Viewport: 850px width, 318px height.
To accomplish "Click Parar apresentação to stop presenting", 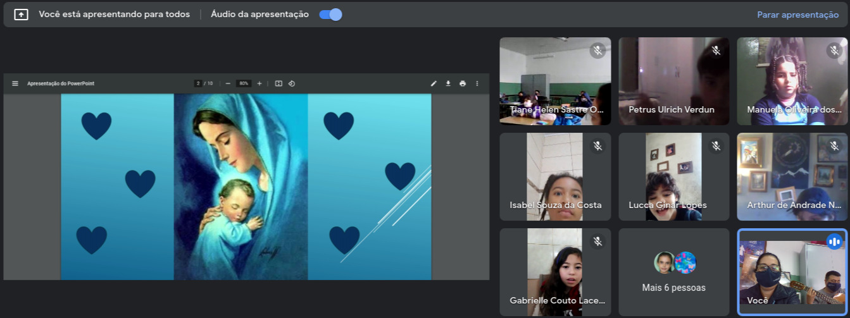I will (797, 15).
